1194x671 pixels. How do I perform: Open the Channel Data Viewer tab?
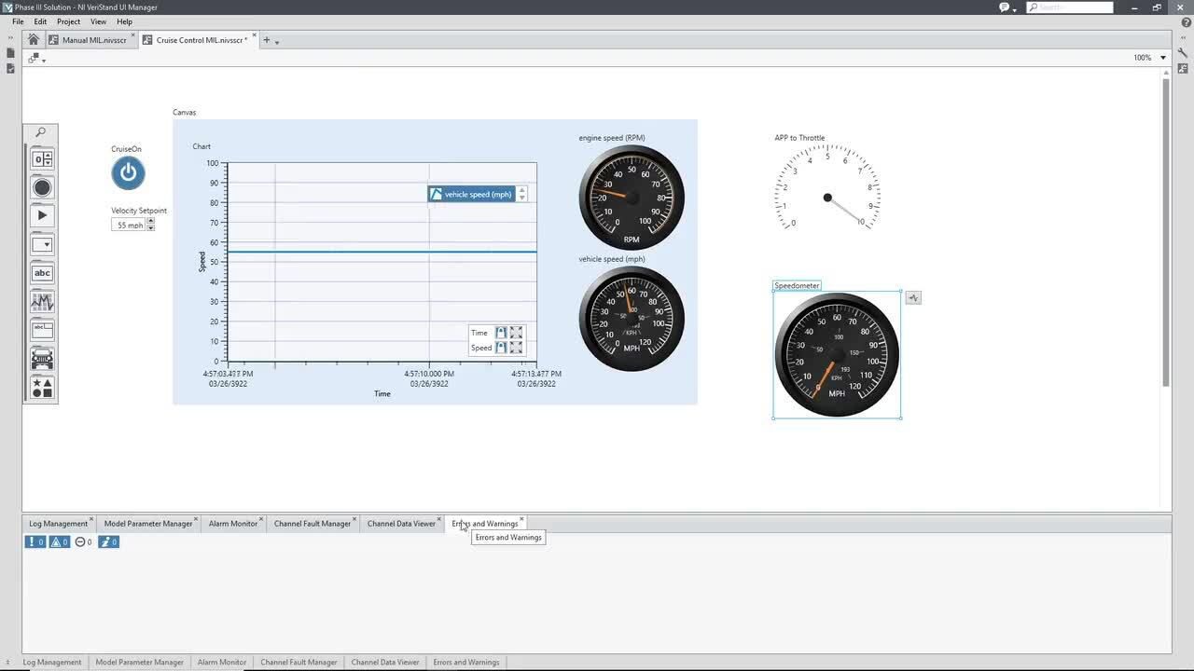(x=400, y=523)
